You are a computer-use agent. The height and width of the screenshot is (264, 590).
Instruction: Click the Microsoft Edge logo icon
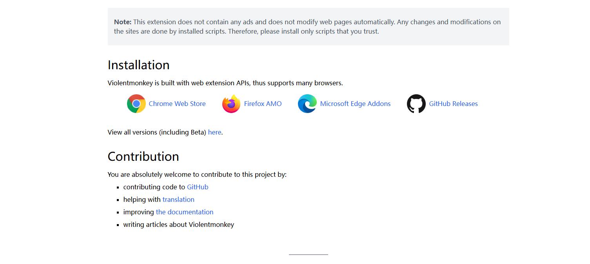(x=307, y=104)
